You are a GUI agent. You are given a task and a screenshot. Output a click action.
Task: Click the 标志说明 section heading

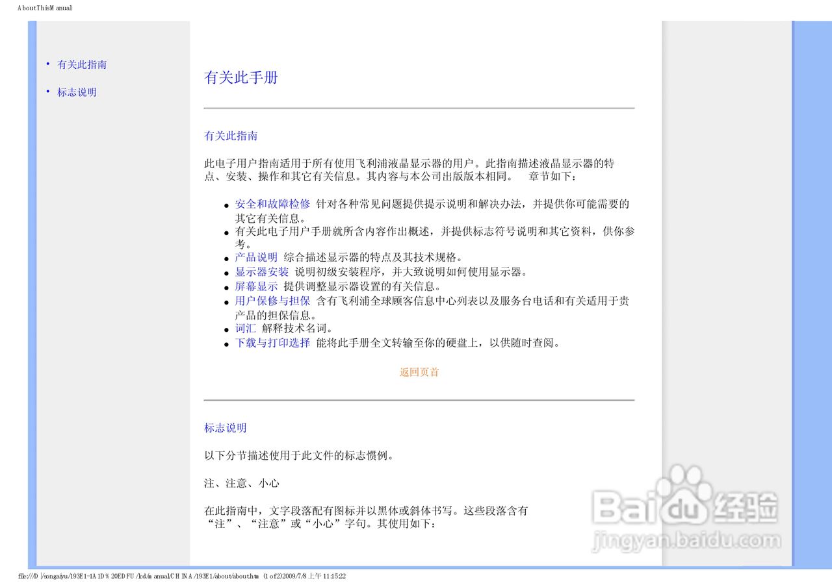pyautogui.click(x=224, y=428)
